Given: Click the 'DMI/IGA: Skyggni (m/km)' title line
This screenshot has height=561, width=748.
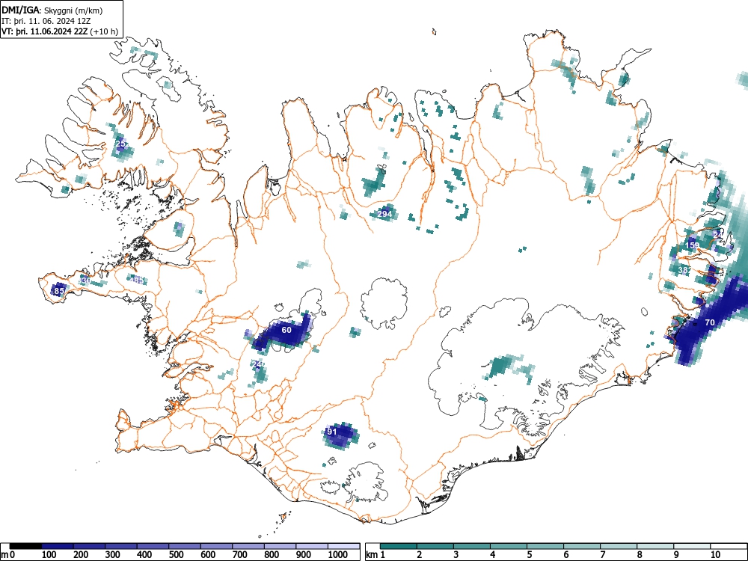Looking at the screenshot, I should (x=52, y=10).
